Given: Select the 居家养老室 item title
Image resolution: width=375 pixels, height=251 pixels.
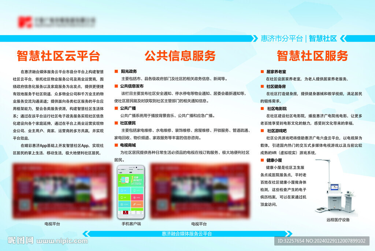Looking at the screenshot, I should point(276,72).
